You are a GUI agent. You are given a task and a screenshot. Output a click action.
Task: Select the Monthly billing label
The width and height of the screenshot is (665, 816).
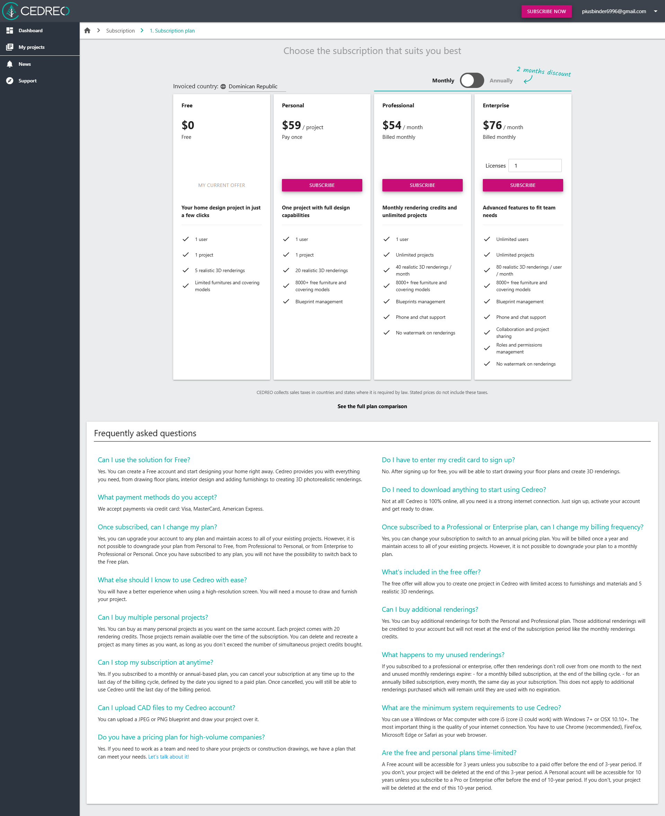tap(443, 80)
